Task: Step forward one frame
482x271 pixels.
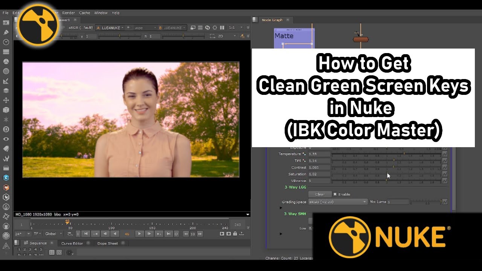Action: click(149, 234)
